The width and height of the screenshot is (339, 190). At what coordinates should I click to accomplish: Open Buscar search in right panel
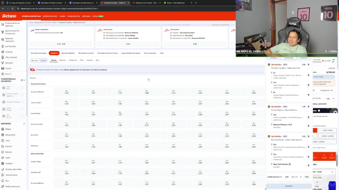point(324,156)
